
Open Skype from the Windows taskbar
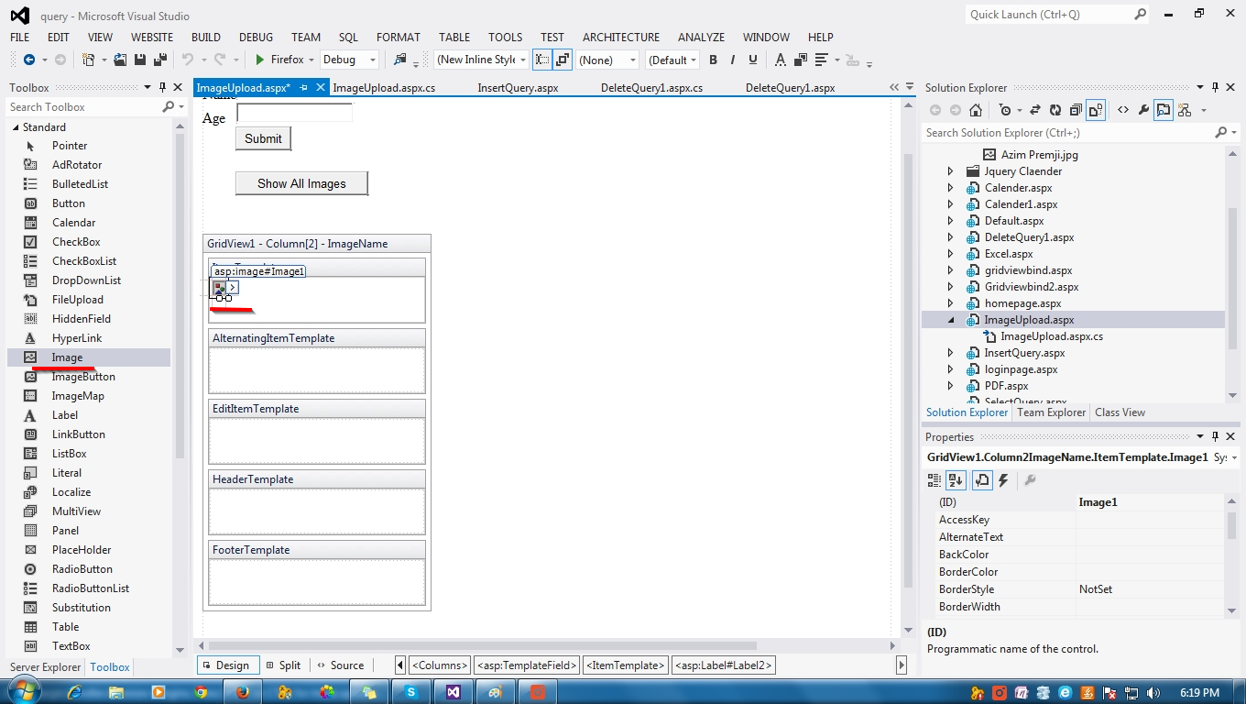[411, 692]
